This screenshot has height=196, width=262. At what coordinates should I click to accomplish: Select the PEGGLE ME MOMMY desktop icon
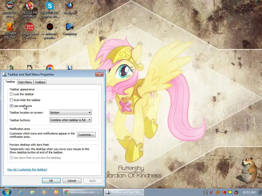tap(30, 10)
